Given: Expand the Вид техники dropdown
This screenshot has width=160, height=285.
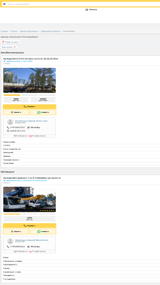Looking at the screenshot, I should (x=9, y=47).
